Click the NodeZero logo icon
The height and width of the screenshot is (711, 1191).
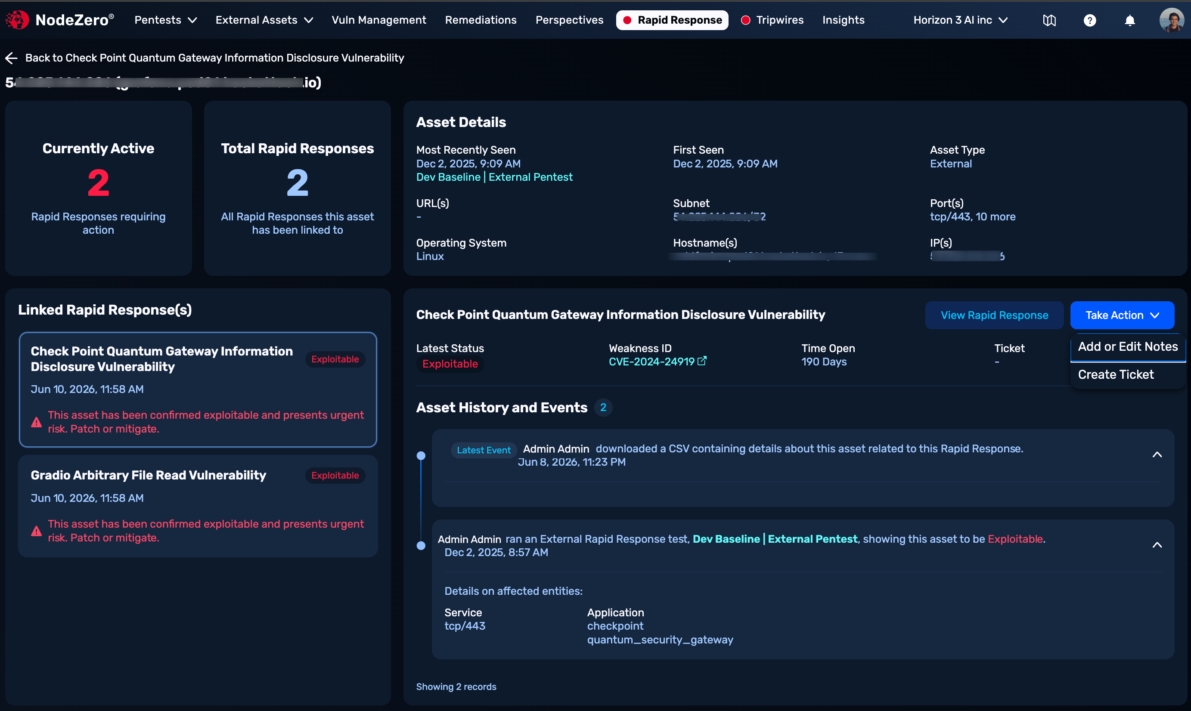tap(17, 20)
